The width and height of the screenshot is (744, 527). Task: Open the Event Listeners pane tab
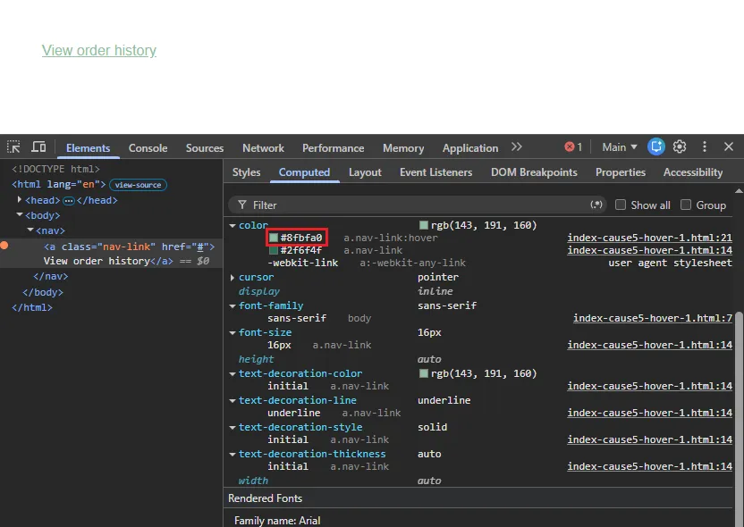pyautogui.click(x=435, y=172)
